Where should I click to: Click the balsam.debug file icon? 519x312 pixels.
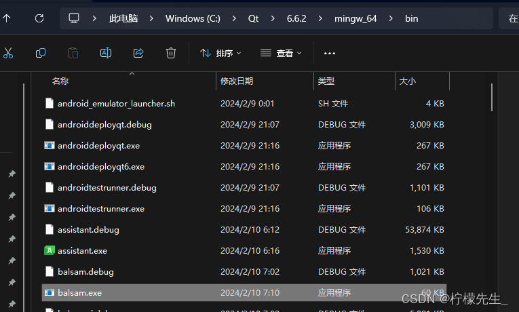coord(50,271)
